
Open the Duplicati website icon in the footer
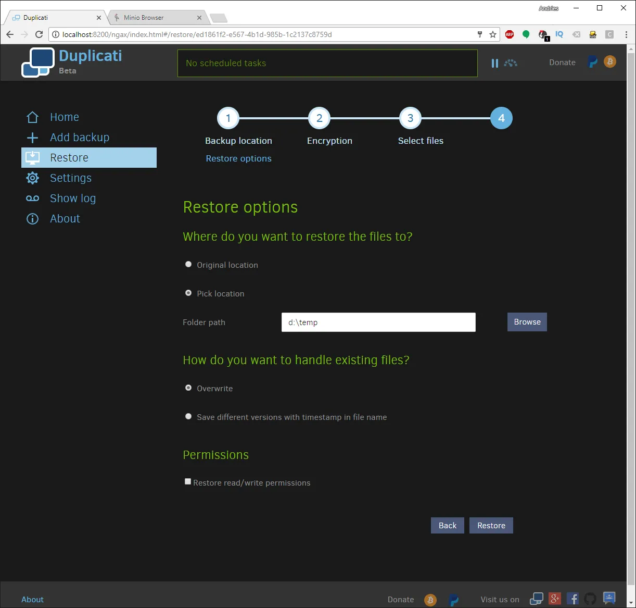pyautogui.click(x=536, y=599)
